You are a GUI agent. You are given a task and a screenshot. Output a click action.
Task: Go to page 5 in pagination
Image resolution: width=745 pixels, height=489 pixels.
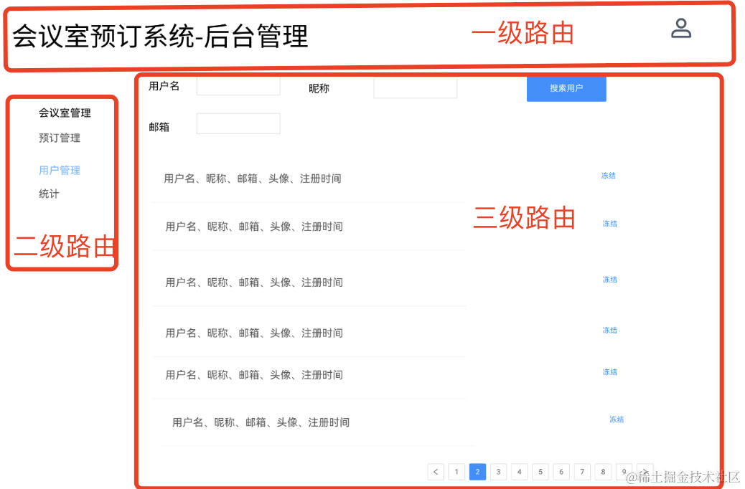[540, 472]
